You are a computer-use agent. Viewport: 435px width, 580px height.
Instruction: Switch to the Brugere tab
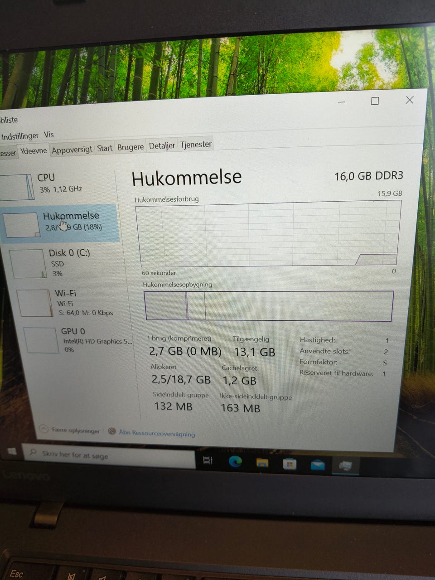(130, 147)
